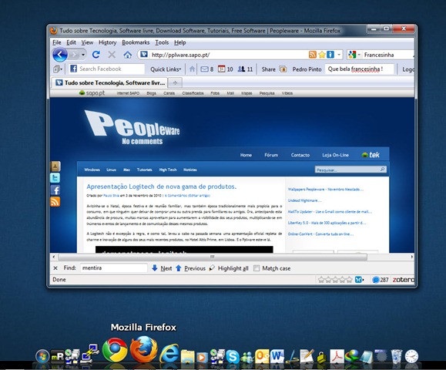Click the orange RSS icon on page sidebar
Image resolution: width=446 pixels, height=370 pixels.
coord(55,202)
